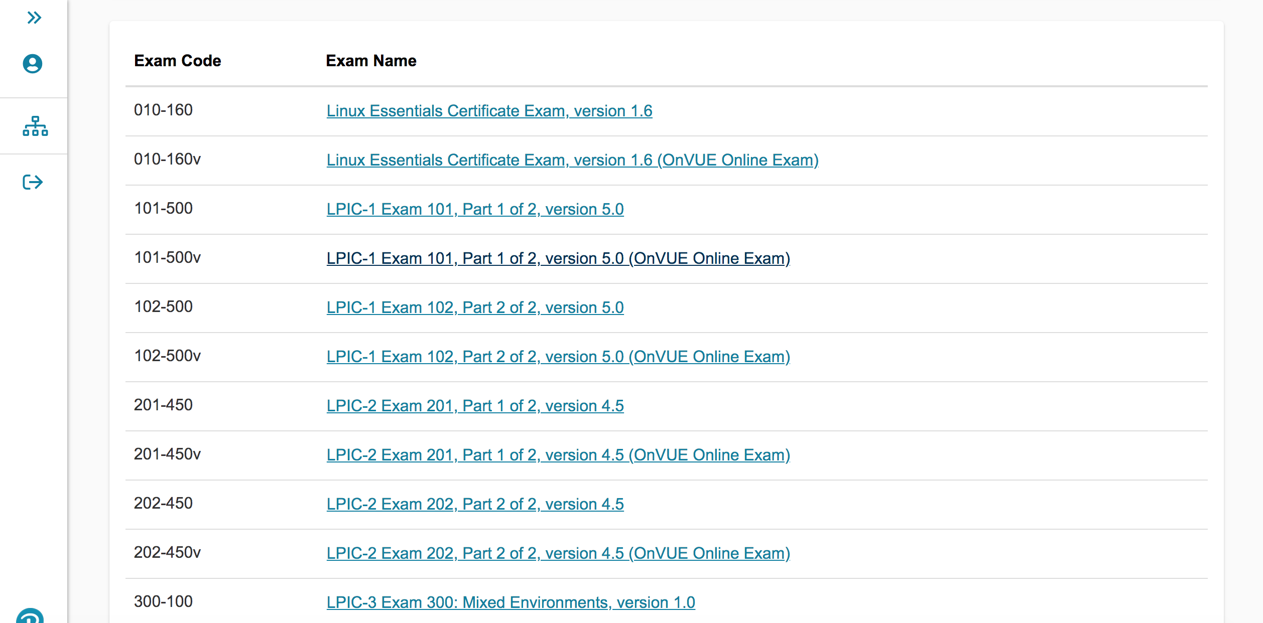
Task: Select the Exam Name column header
Action: (x=371, y=61)
